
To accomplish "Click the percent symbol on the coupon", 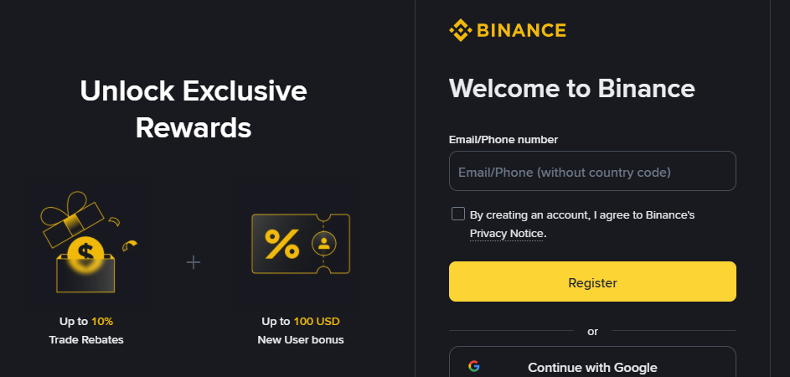I will pyautogui.click(x=282, y=244).
